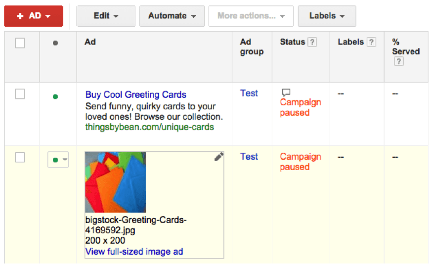Tick the select-all checkbox in table header
This screenshot has height=264, width=429.
20,43
